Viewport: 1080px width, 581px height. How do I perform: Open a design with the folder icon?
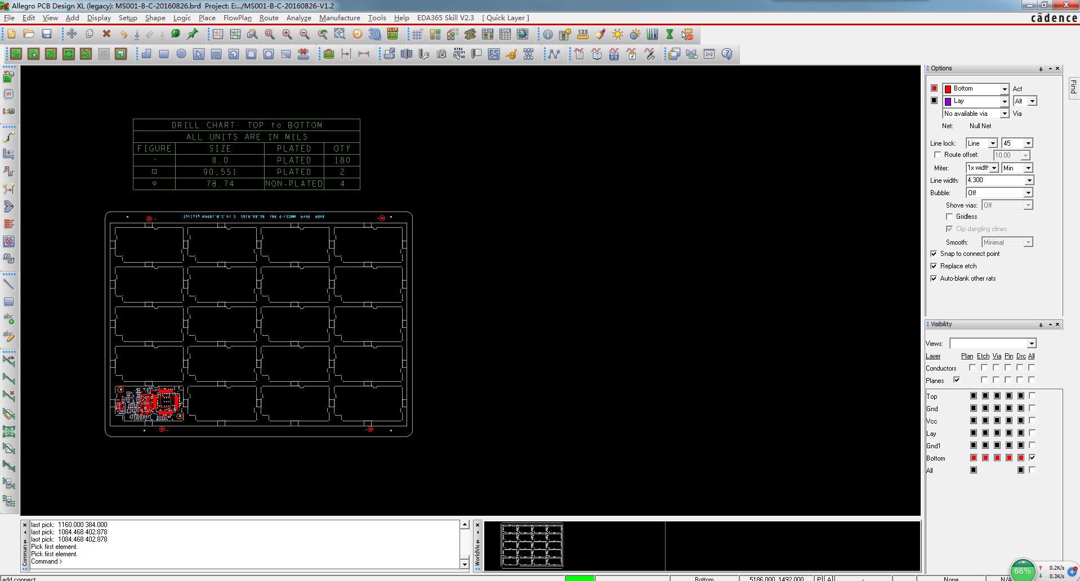pos(29,34)
